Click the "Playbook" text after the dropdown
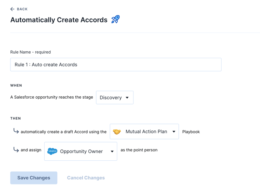This screenshot has height=191, width=260. [191, 132]
